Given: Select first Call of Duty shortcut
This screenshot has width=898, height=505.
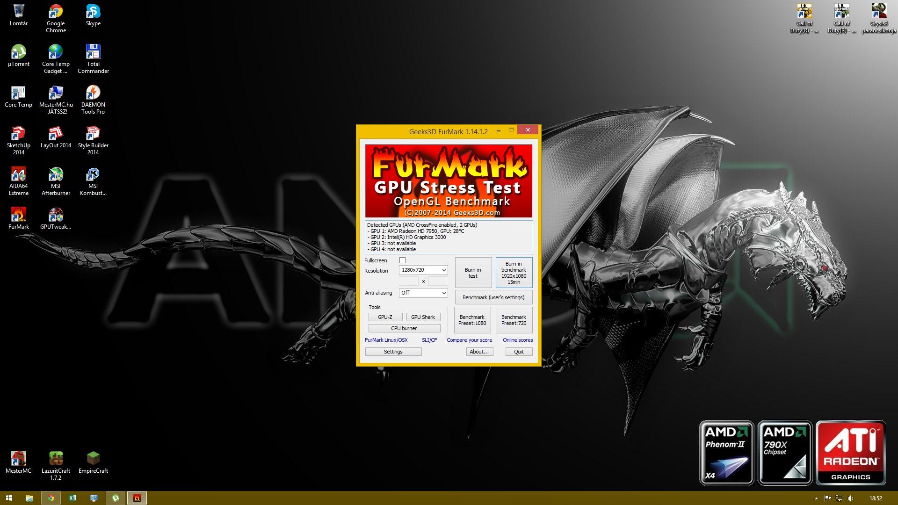Looking at the screenshot, I should [x=804, y=18].
